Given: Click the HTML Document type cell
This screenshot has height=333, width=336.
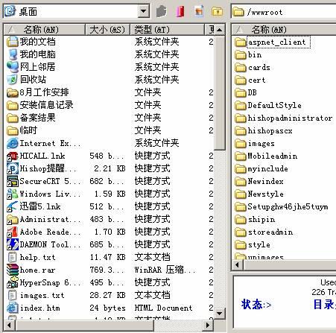Looking at the screenshot, I should (163, 308).
